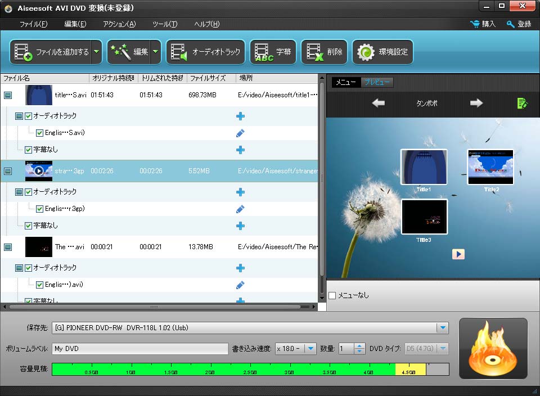Uncheck 字幕なし under title S.avi
This screenshot has height=396, width=540.
[x=28, y=150]
